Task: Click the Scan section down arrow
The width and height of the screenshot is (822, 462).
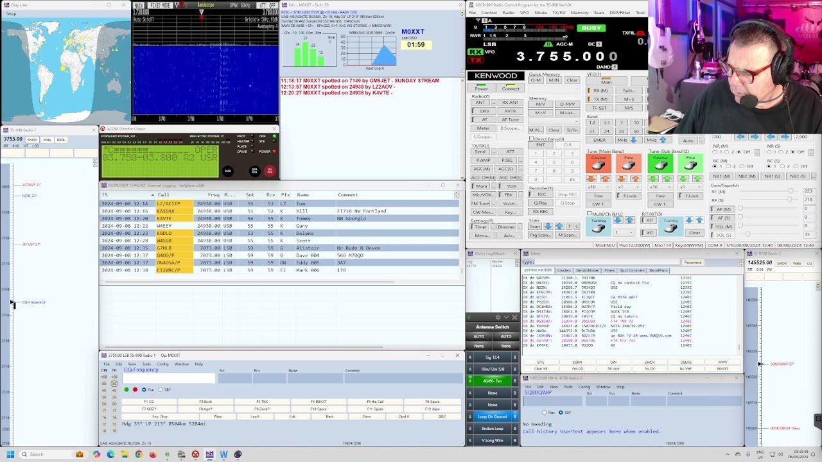Action: [x=548, y=226]
